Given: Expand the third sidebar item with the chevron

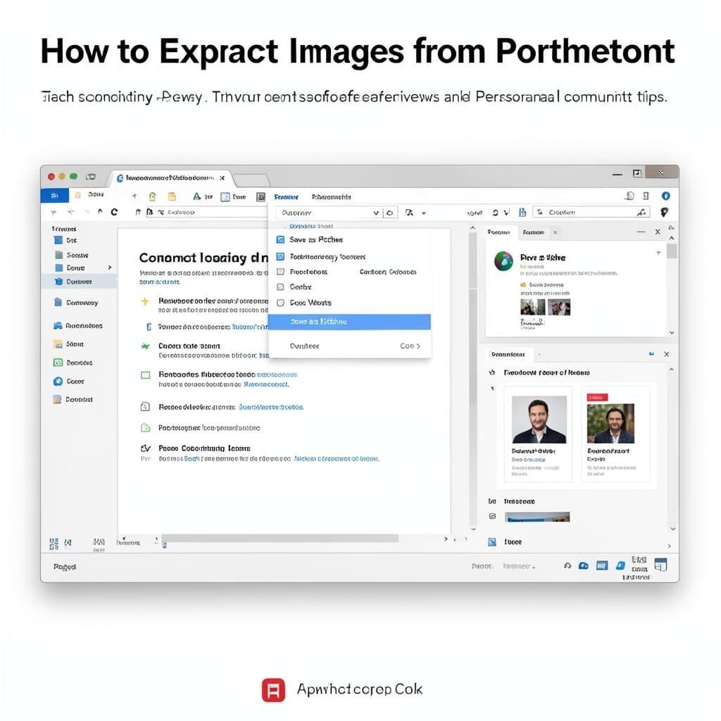Looking at the screenshot, I should [x=109, y=267].
